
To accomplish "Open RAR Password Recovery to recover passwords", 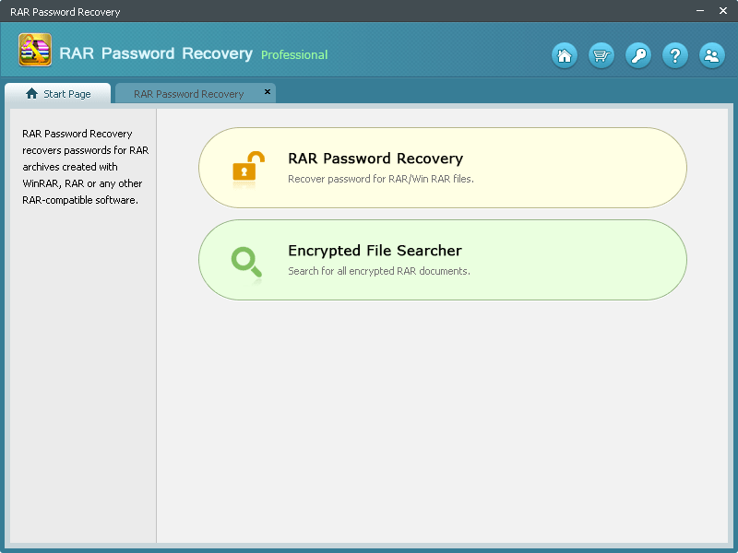I will [x=441, y=167].
